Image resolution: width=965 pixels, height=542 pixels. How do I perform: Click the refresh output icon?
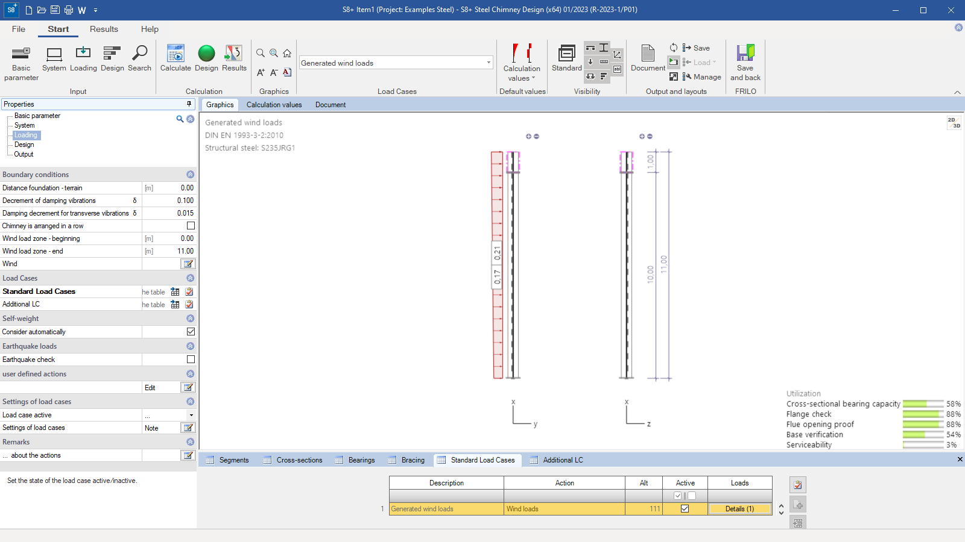tap(674, 48)
